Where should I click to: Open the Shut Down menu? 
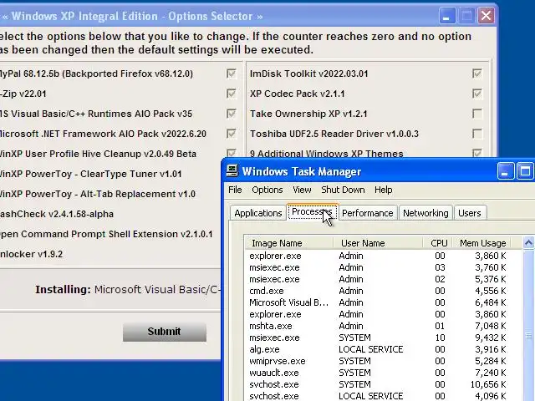(x=343, y=190)
